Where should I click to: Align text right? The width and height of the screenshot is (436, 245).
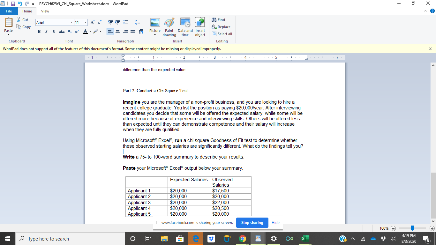tap(125, 31)
